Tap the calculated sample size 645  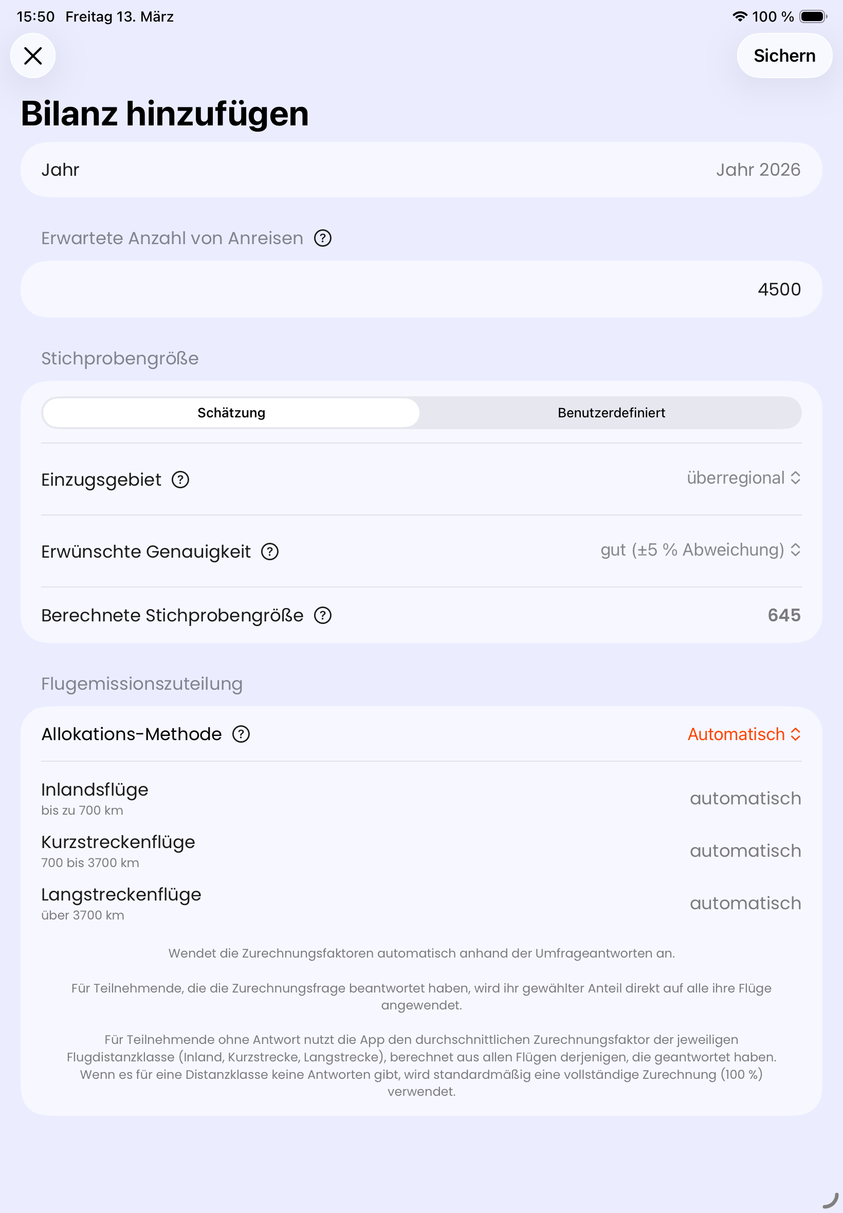click(x=784, y=615)
